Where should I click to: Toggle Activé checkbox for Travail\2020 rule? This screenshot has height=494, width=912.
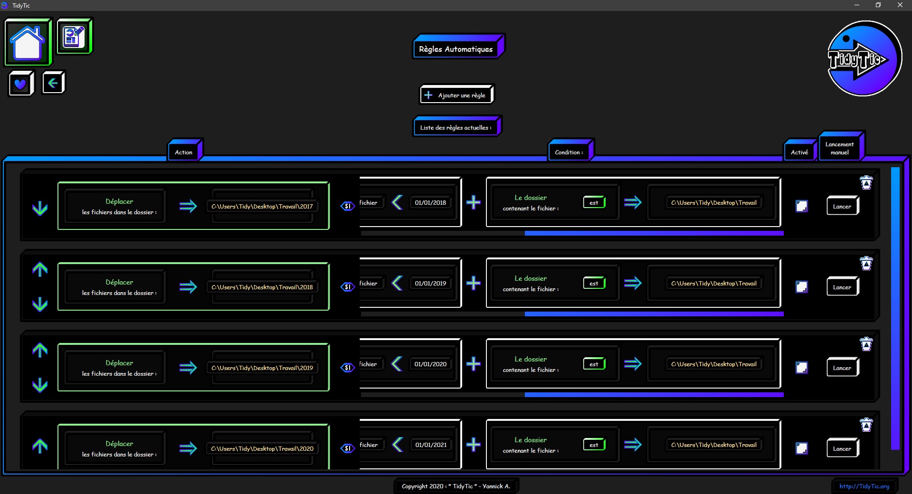(x=802, y=448)
